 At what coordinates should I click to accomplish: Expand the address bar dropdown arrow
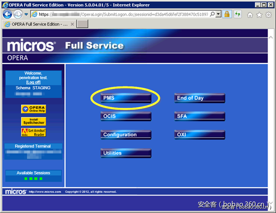pos(218,14)
